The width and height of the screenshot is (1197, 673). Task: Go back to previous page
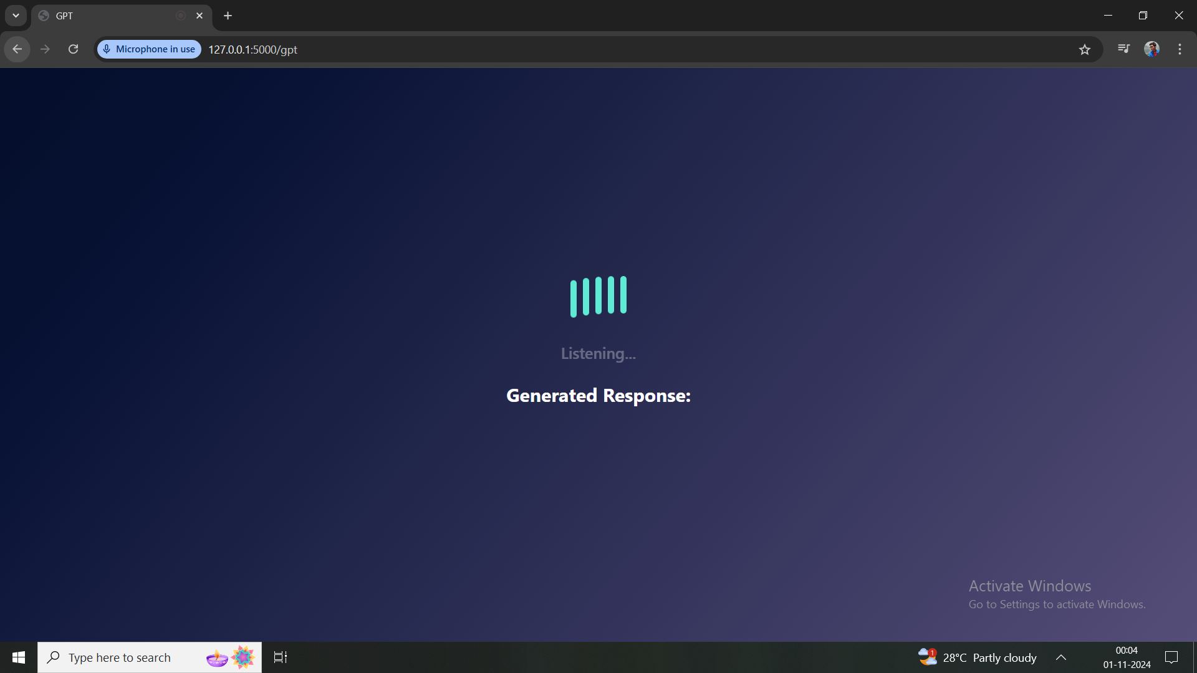[x=17, y=49]
